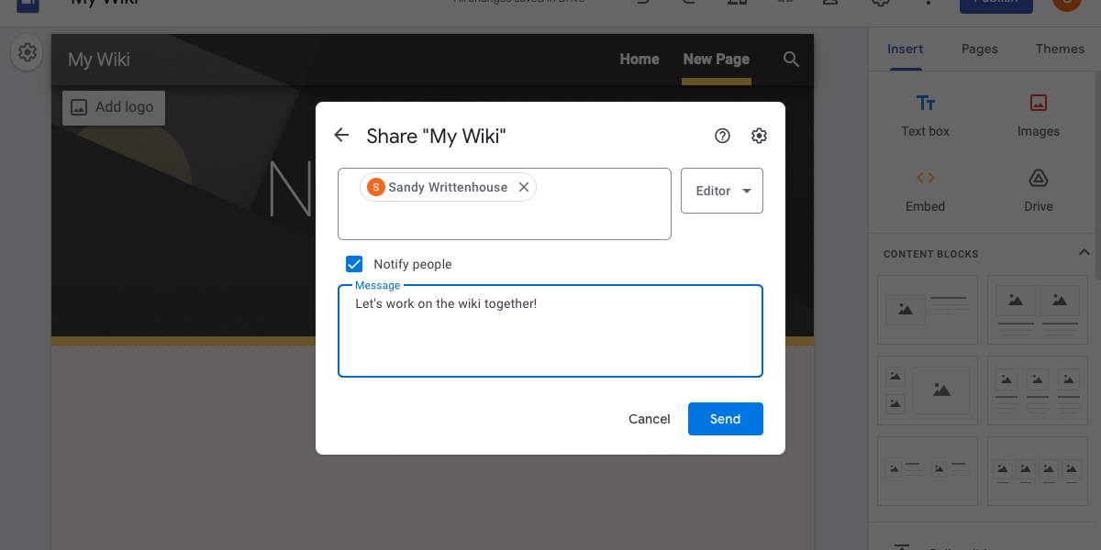
Task: Open the Editor role dropdown
Action: click(x=722, y=190)
